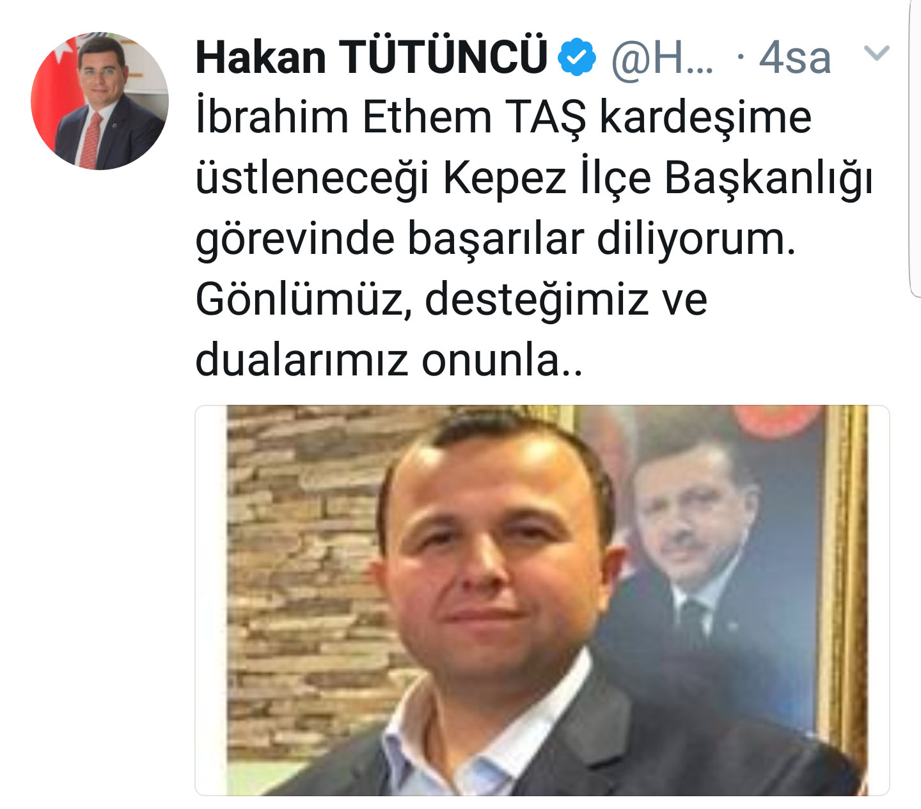Screen dimensions: 921x809
Task: Click the last line 'dualarımız onunla..'
Action: click(x=389, y=359)
